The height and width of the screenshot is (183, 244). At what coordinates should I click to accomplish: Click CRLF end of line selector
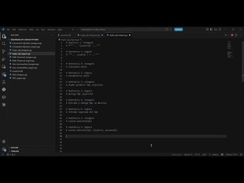(x=204, y=154)
